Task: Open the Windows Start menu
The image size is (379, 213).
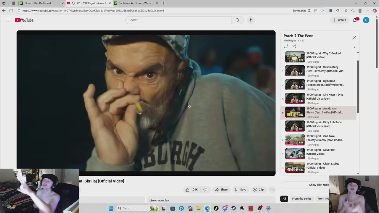Action: point(111,208)
